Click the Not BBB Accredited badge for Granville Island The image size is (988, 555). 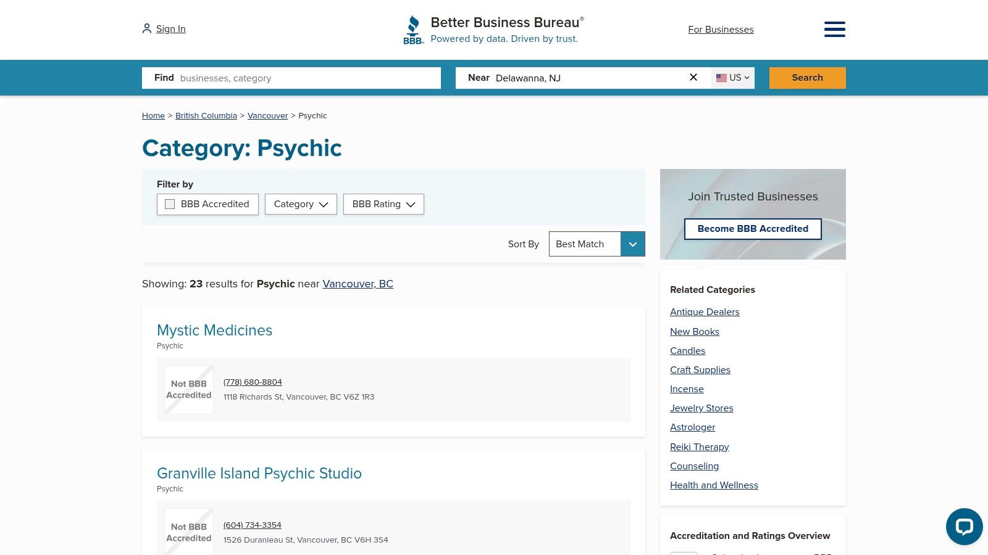[x=188, y=532]
